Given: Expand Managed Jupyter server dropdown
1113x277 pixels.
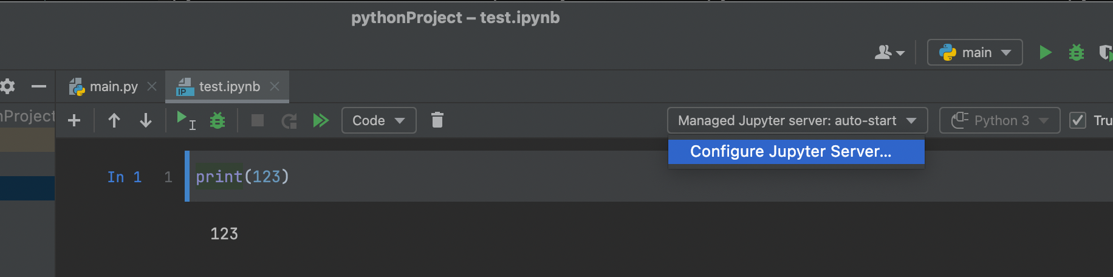Looking at the screenshot, I should pyautogui.click(x=797, y=120).
